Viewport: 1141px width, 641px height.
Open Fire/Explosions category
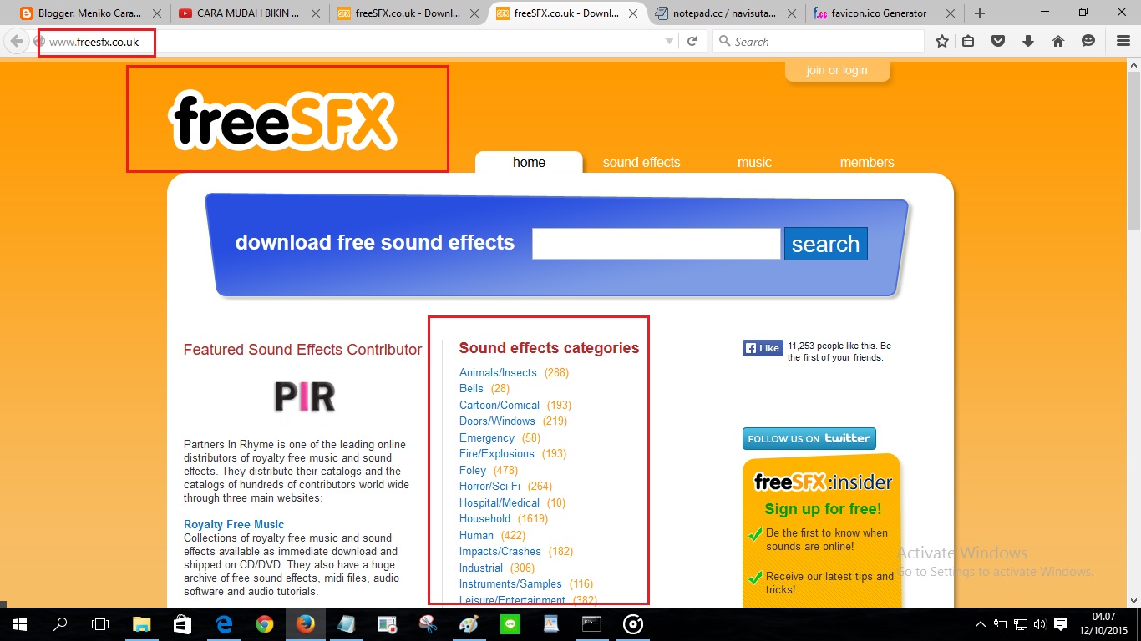click(x=497, y=453)
